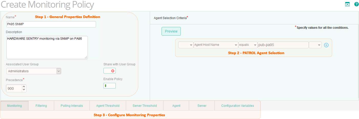Click the Preview button
The image size is (359, 119).
tap(171, 31)
